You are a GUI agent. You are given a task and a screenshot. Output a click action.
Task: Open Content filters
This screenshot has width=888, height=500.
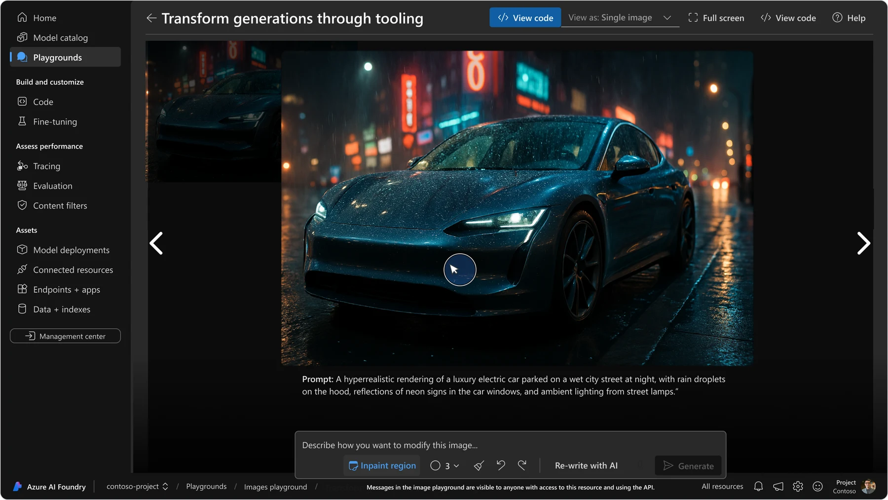(65, 205)
